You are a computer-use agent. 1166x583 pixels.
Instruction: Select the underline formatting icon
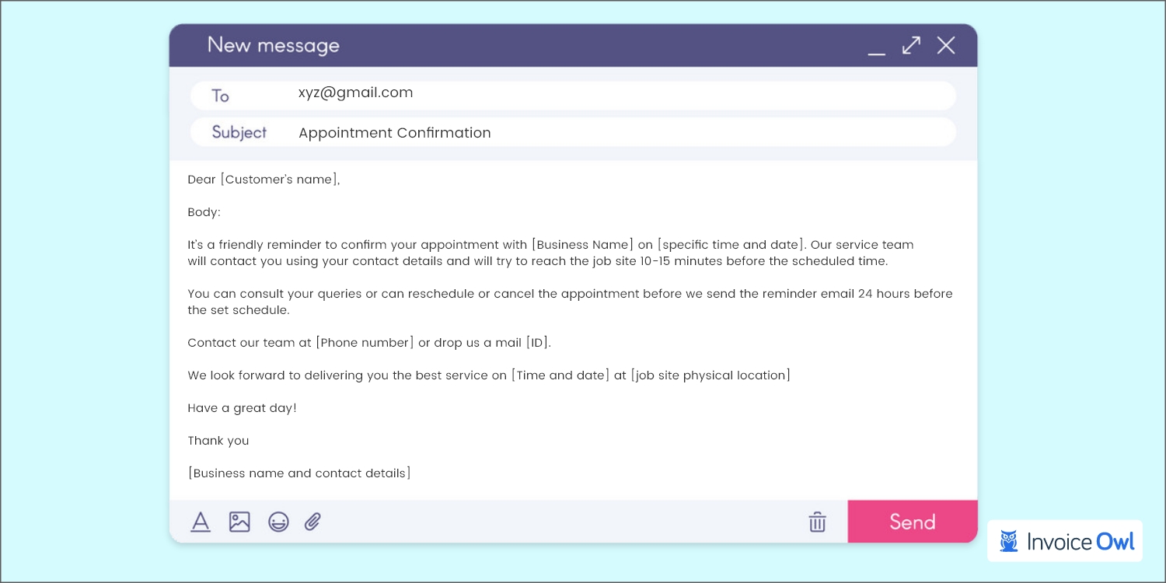(201, 522)
